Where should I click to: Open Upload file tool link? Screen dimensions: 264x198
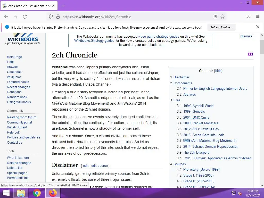(14, 168)
